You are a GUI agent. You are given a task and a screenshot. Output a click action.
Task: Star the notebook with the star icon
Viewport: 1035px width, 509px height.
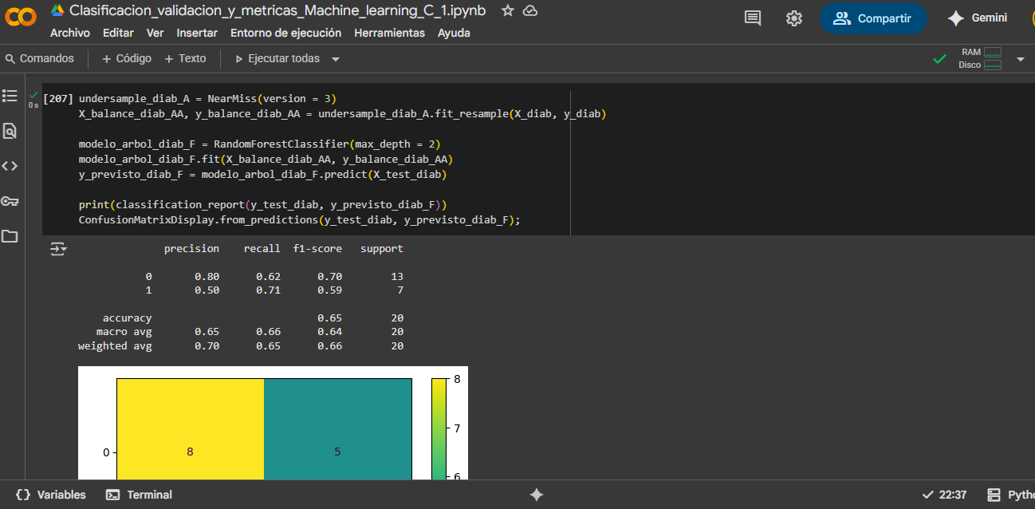tap(508, 10)
